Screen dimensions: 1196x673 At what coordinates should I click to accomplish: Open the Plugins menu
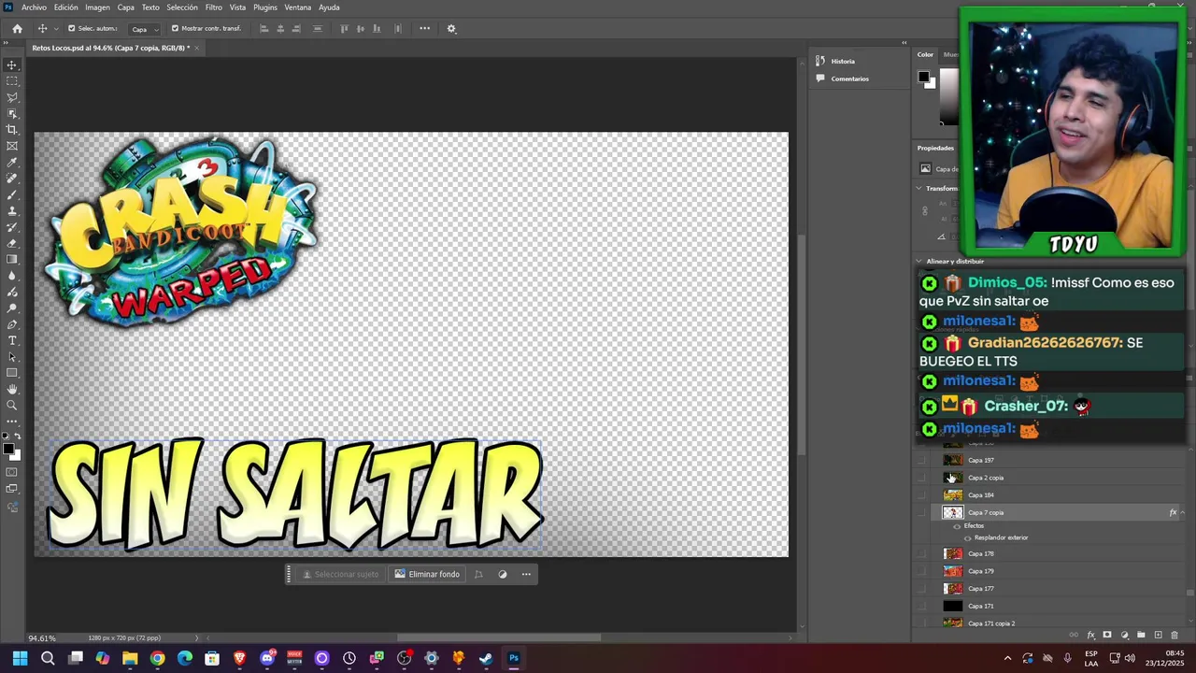[x=265, y=7]
